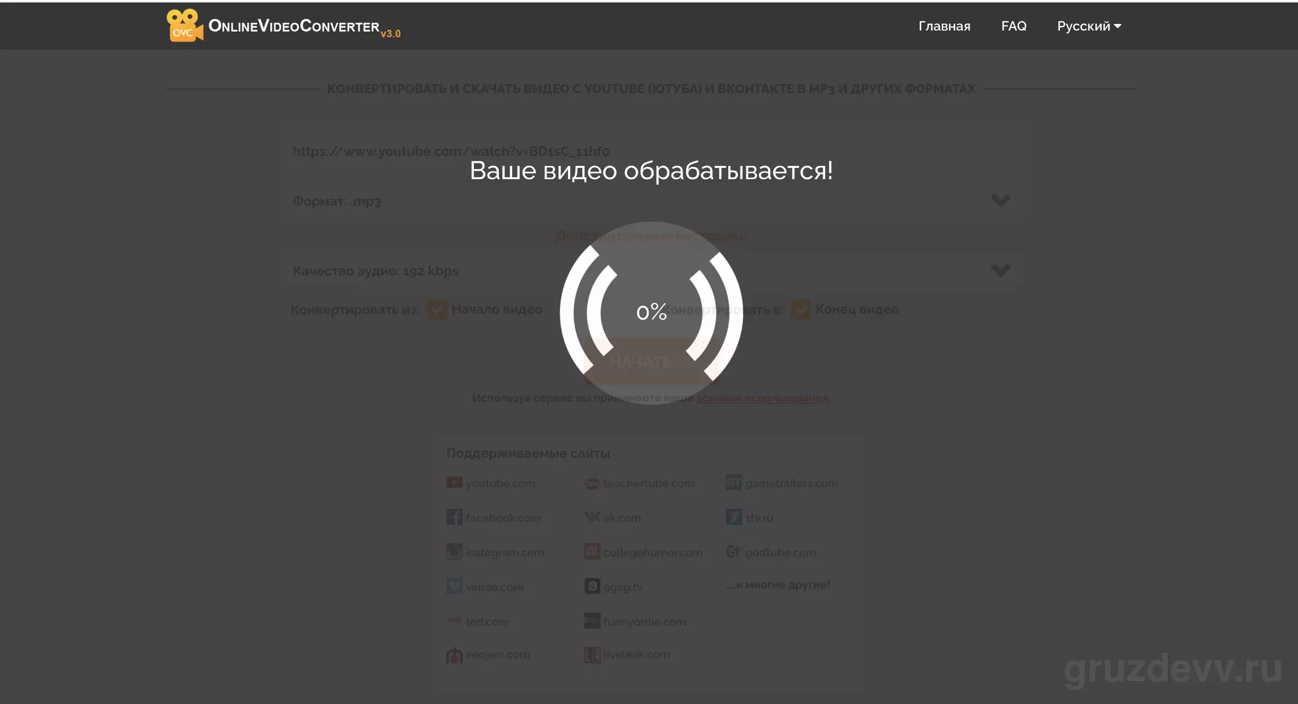The height and width of the screenshot is (704, 1298).
Task: Select the godtube.com text
Action: click(780, 552)
